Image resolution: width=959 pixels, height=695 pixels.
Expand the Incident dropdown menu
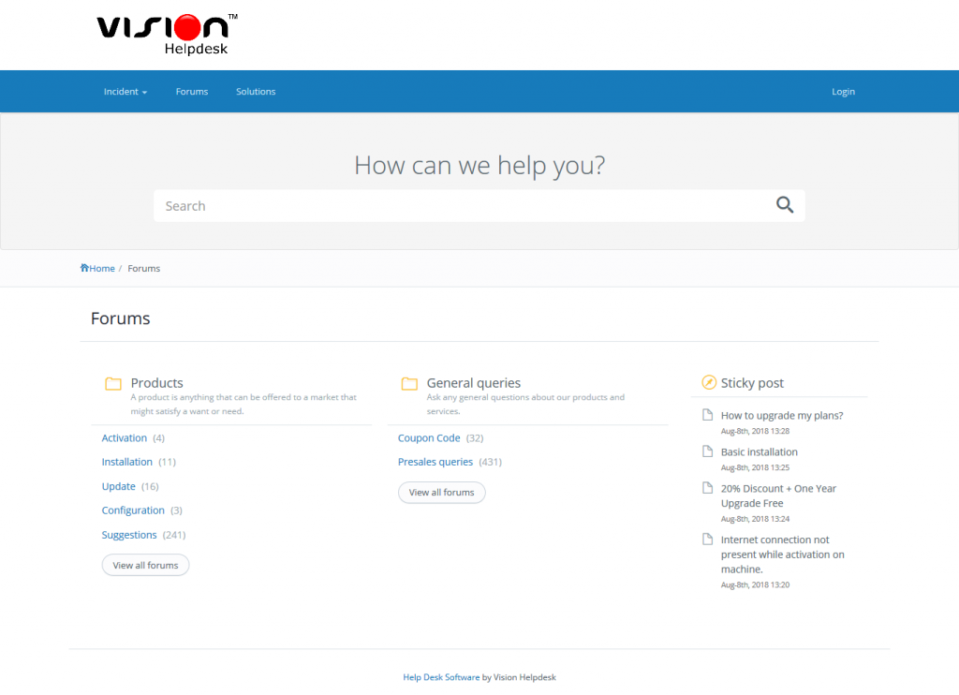[x=125, y=92]
